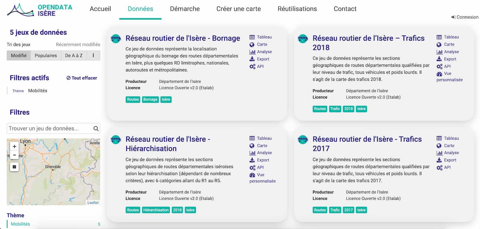
Task: Sort datasets De A à Z
Action: tap(74, 55)
